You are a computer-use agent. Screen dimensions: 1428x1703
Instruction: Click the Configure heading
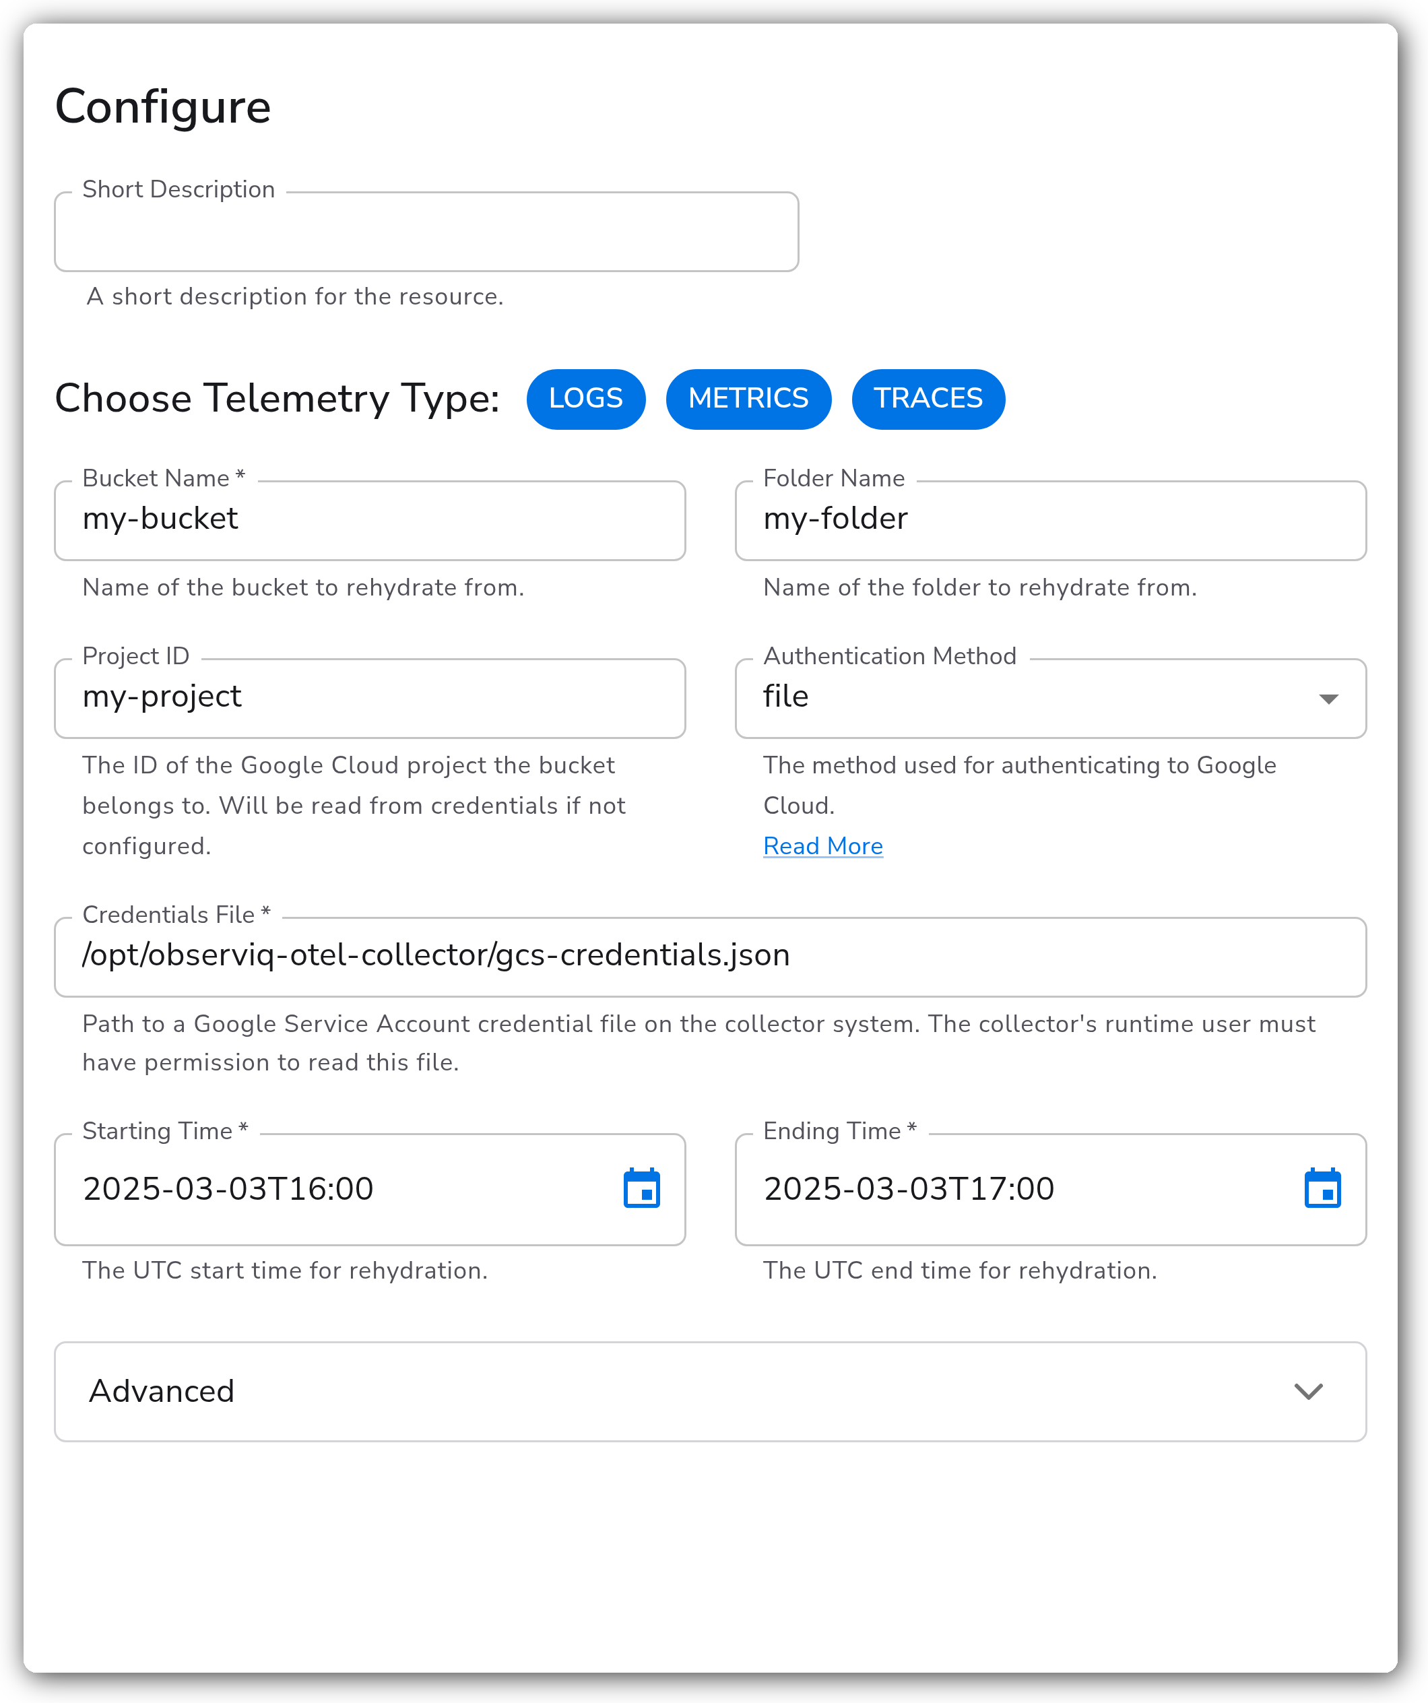point(163,107)
